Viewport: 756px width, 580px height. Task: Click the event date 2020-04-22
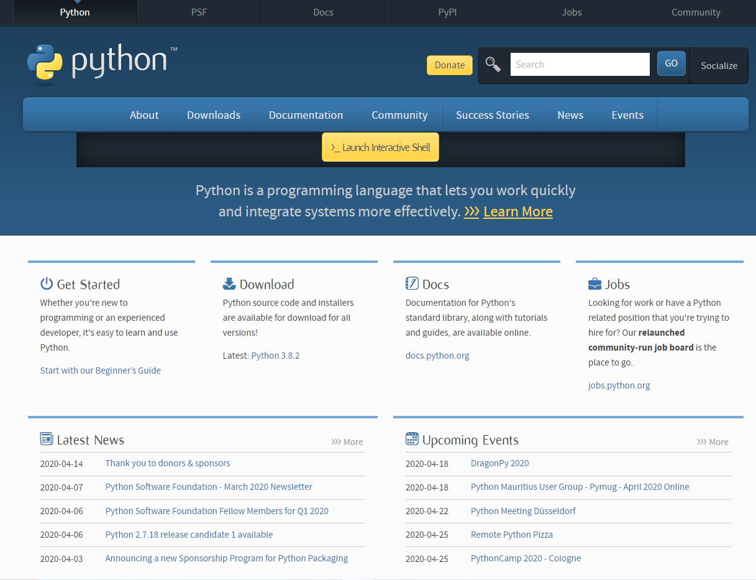coord(427,512)
